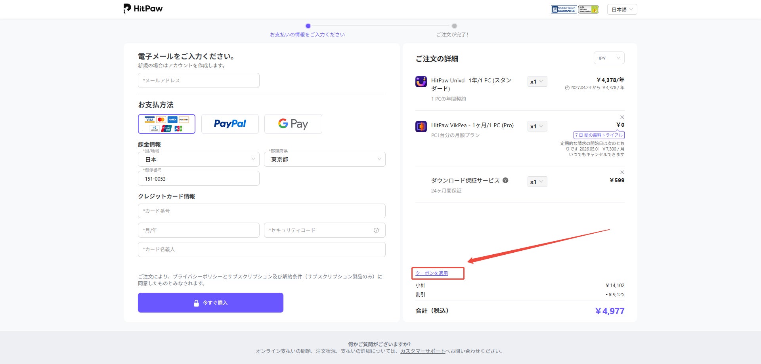The height and width of the screenshot is (364, 761).
Task: Click the card number input field
Action: pos(262,211)
